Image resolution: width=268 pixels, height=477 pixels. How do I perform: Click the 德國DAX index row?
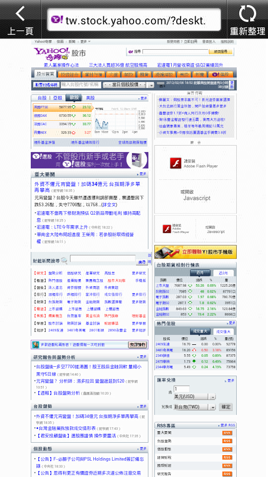(63, 116)
